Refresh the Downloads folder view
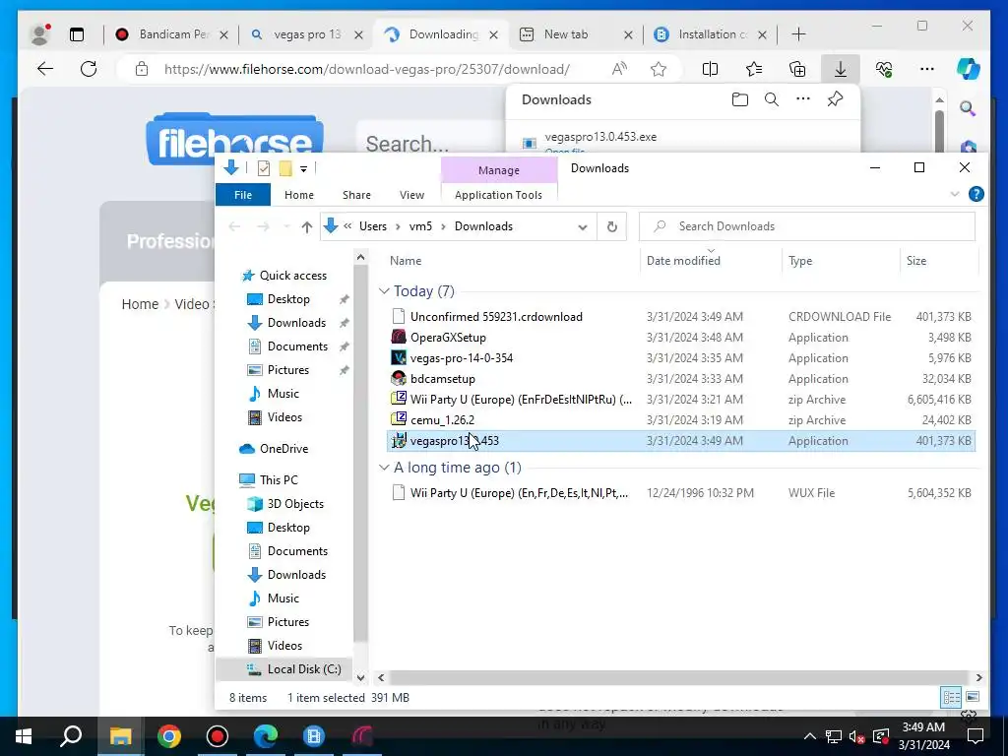 tap(612, 226)
